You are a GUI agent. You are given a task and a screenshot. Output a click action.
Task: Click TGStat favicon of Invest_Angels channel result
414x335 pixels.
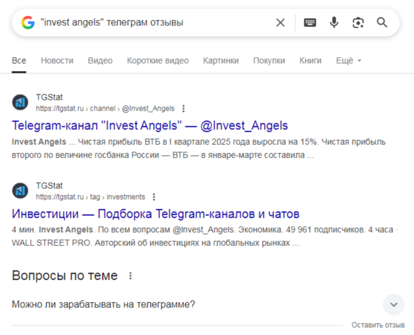(20, 102)
